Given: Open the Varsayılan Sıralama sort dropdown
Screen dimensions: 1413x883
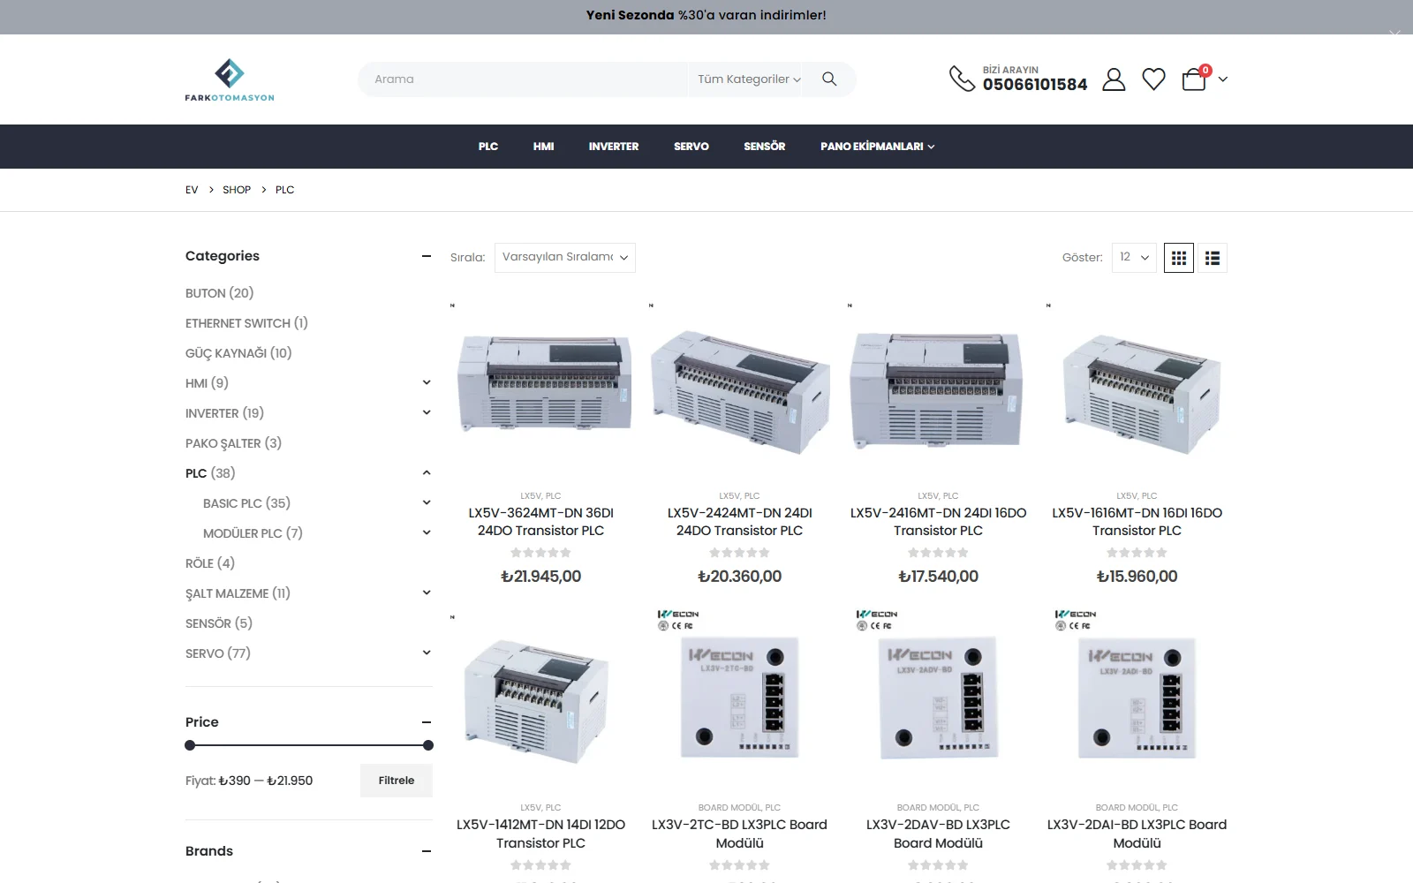Looking at the screenshot, I should 565,258.
